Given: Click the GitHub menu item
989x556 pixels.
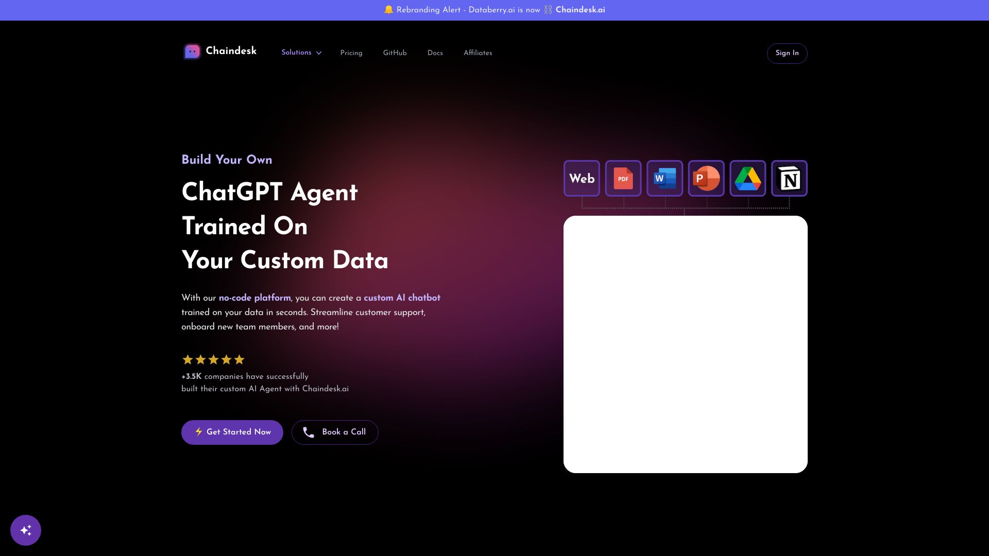Looking at the screenshot, I should 395,53.
